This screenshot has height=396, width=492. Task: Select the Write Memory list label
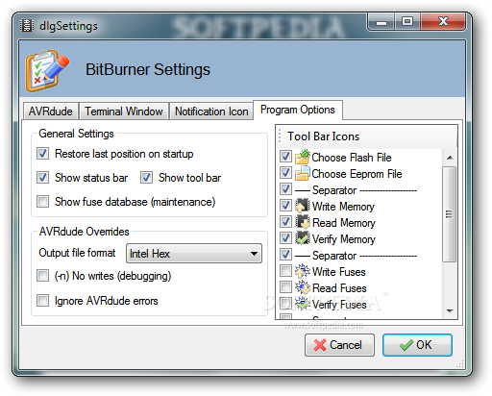343,207
